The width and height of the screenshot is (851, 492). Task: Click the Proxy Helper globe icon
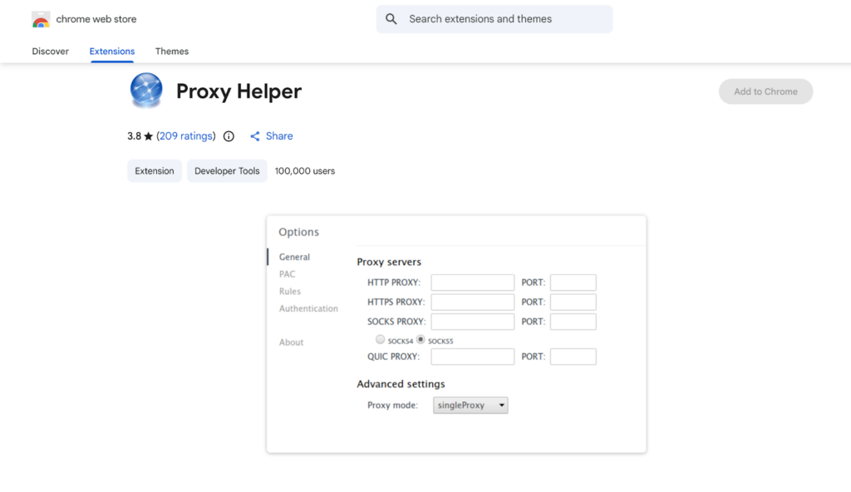click(146, 91)
